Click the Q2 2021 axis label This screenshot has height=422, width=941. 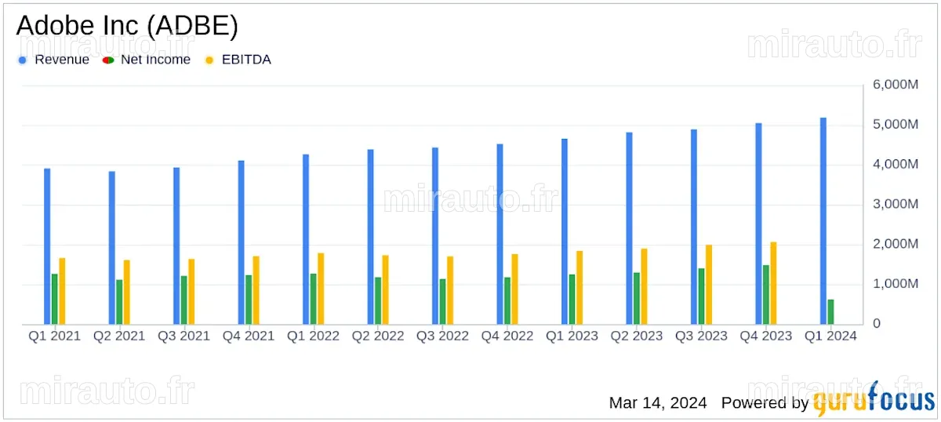(x=119, y=336)
